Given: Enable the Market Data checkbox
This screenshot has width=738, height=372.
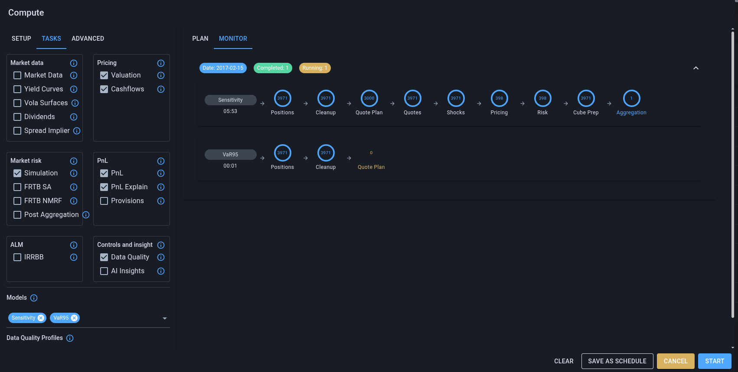Looking at the screenshot, I should point(17,75).
